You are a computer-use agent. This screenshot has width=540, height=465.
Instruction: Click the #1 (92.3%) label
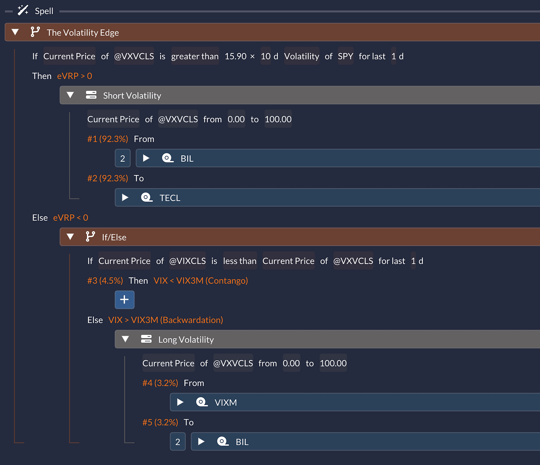[x=108, y=139]
